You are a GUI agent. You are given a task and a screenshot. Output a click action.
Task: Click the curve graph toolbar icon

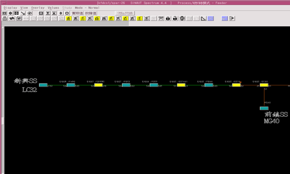point(203,19)
